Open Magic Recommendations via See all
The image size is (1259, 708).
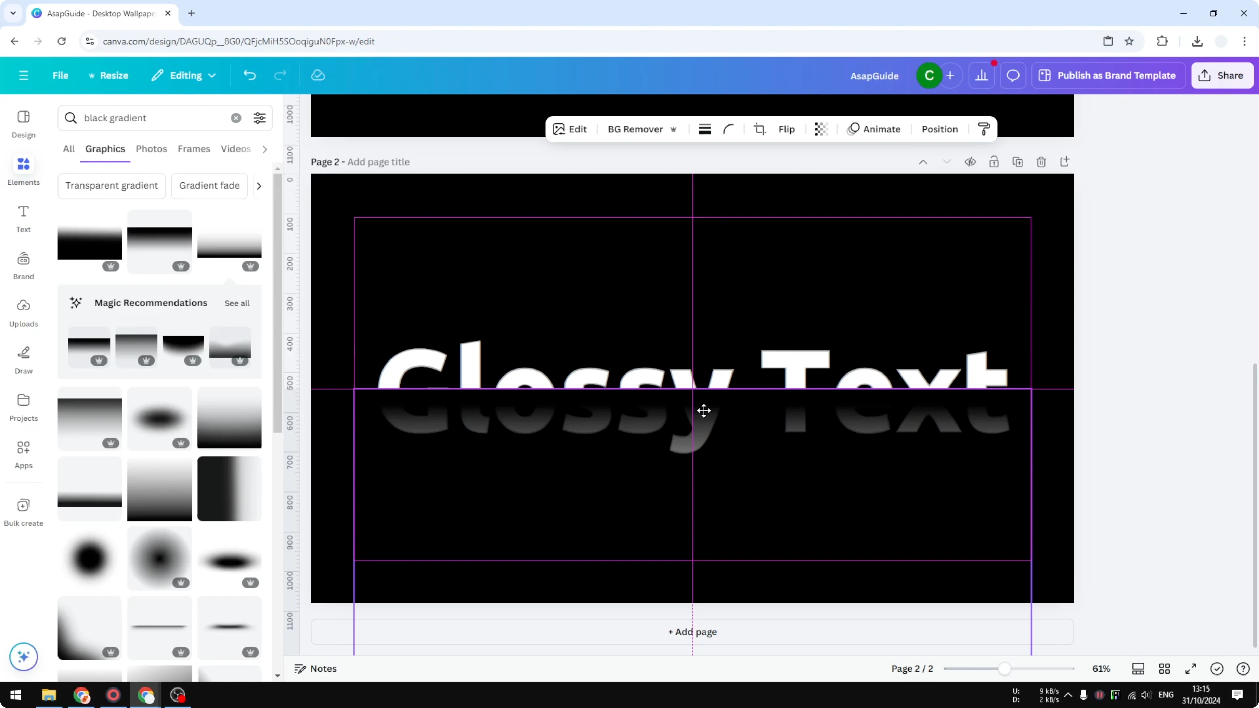(237, 303)
